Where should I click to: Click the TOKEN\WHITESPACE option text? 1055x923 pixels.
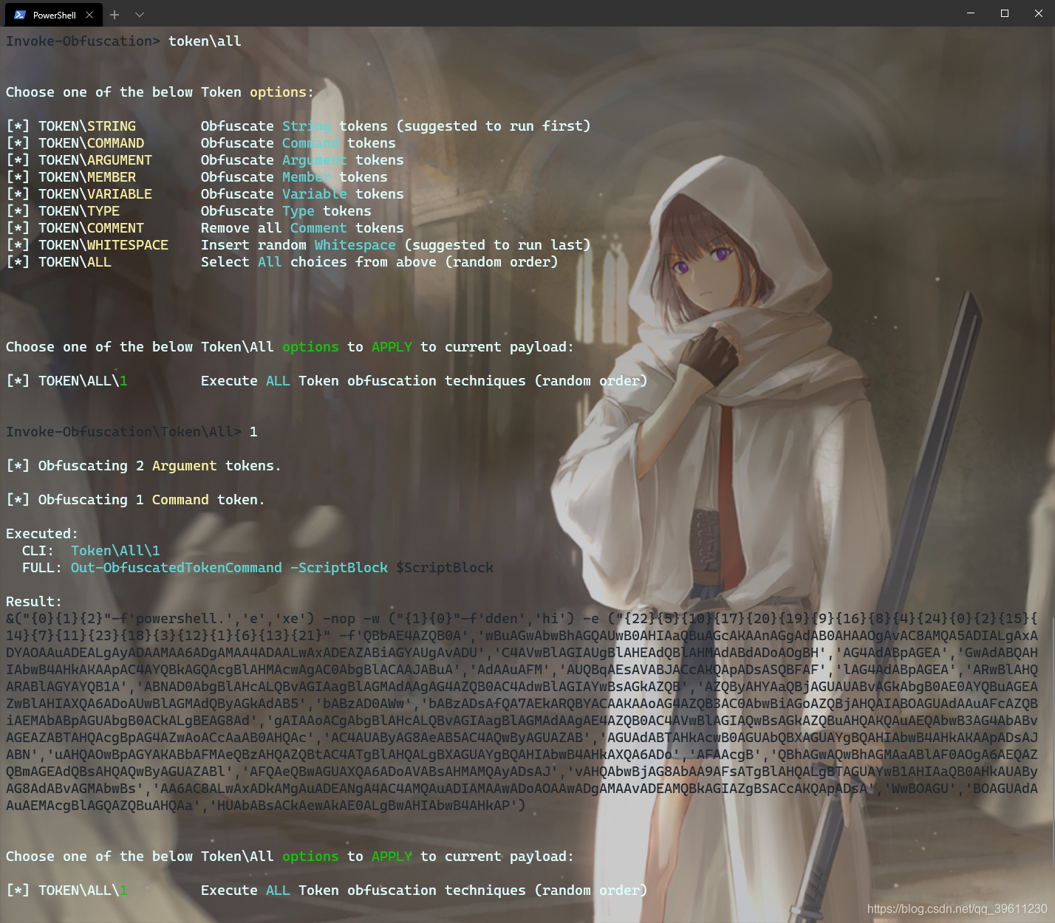pyautogui.click(x=103, y=245)
